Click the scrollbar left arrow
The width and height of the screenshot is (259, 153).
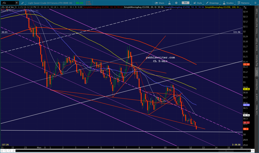(x=17, y=151)
